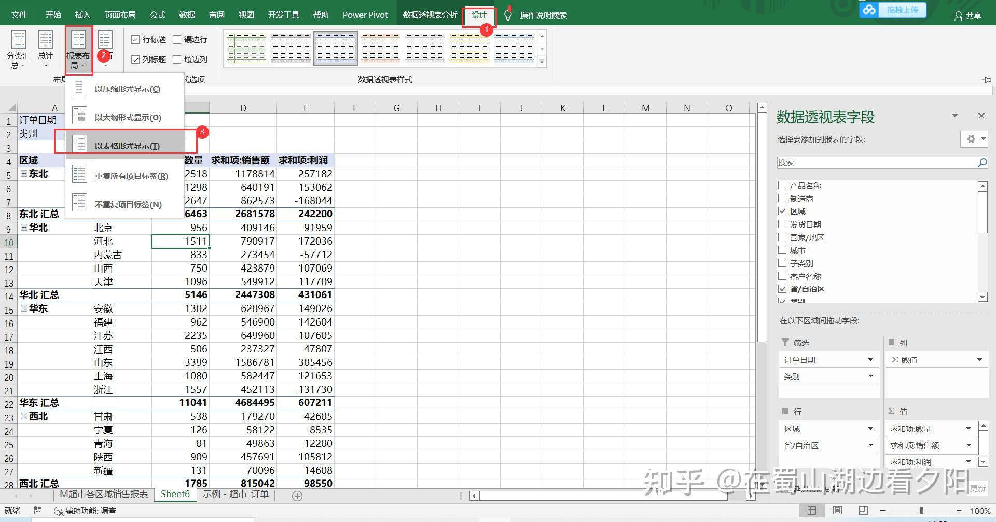Screen dimensions: 996x522
Task: Collapse the 西北 group in the pivot
Action: [x=24, y=416]
